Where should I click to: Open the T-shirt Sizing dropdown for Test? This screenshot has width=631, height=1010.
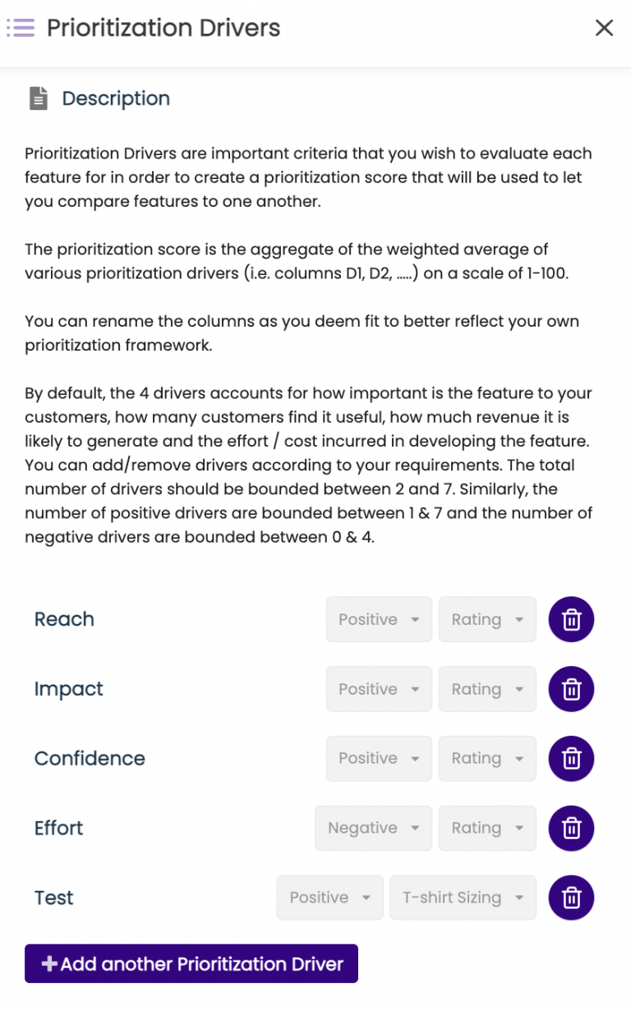coord(463,898)
